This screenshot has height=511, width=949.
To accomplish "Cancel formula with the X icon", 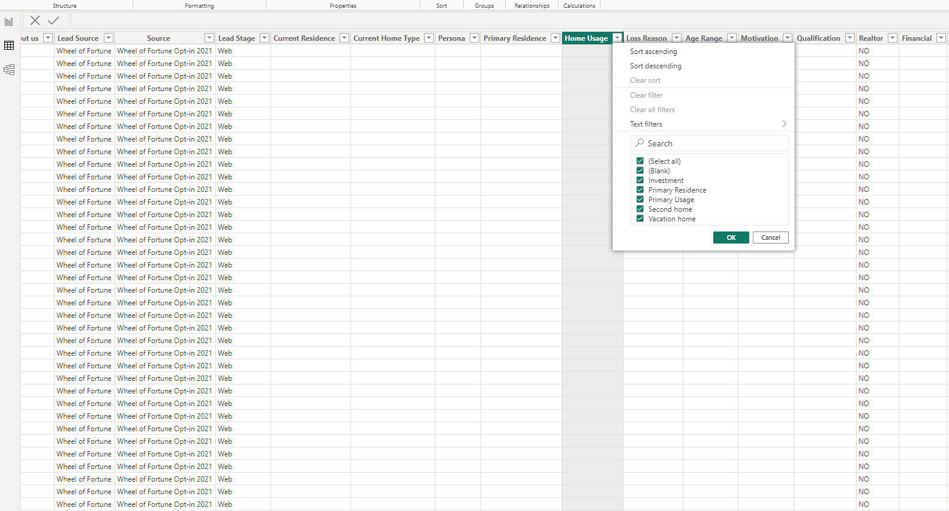I will (x=35, y=21).
